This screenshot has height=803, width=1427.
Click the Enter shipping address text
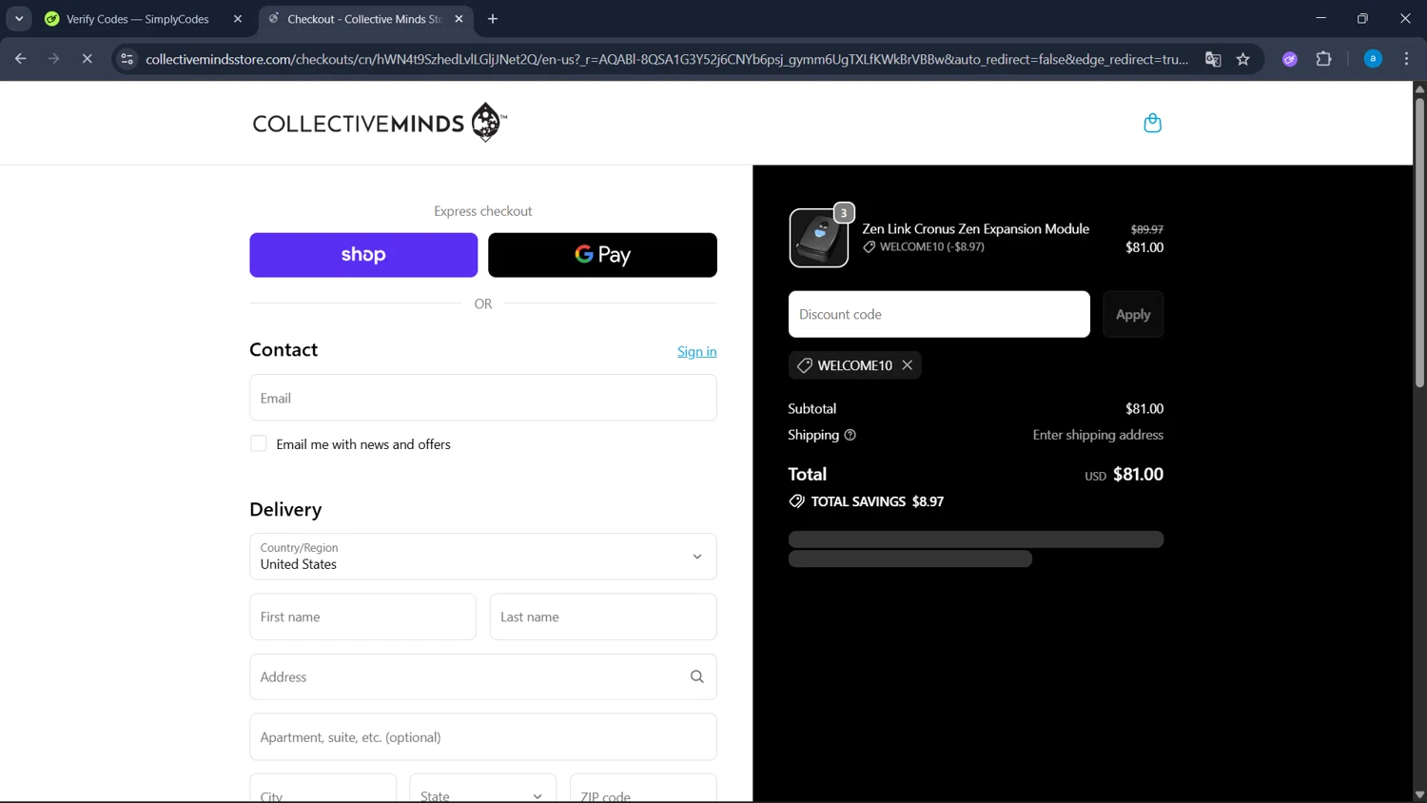click(x=1098, y=435)
